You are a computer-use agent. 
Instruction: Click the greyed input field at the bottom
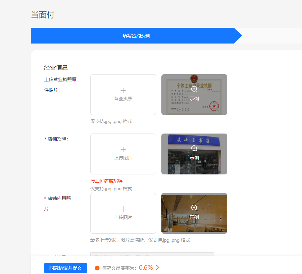tap(152, 254)
